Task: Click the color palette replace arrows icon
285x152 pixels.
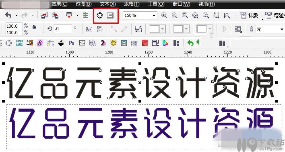Action: coord(30,43)
